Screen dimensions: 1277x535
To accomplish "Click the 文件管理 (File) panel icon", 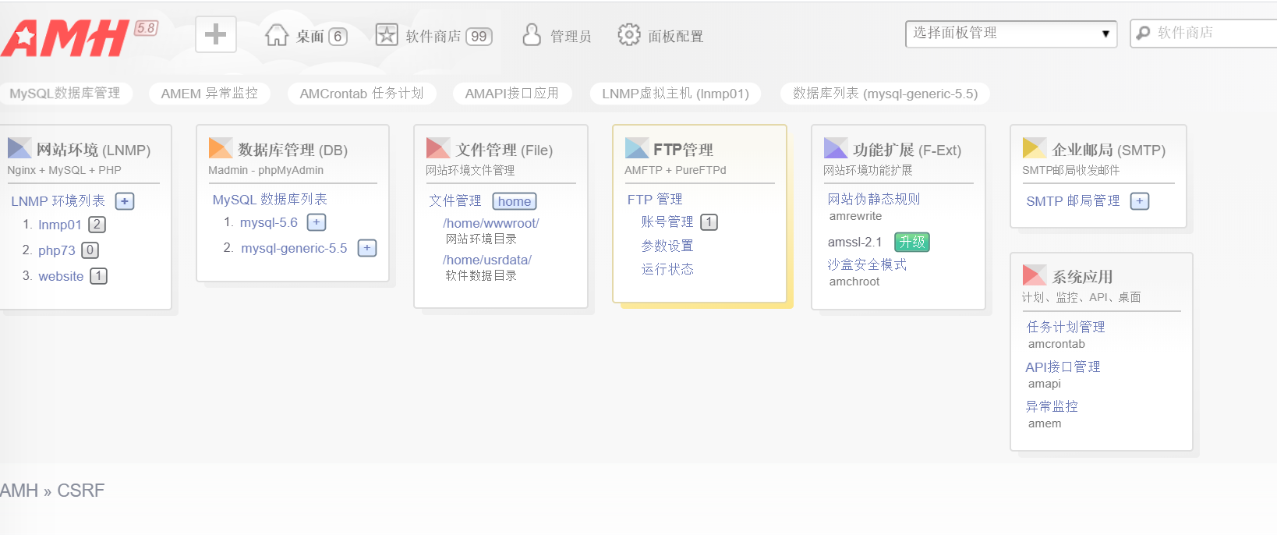I will click(x=438, y=148).
